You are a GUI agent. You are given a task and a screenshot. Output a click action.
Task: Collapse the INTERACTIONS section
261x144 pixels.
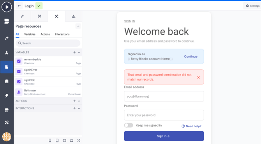point(79,108)
